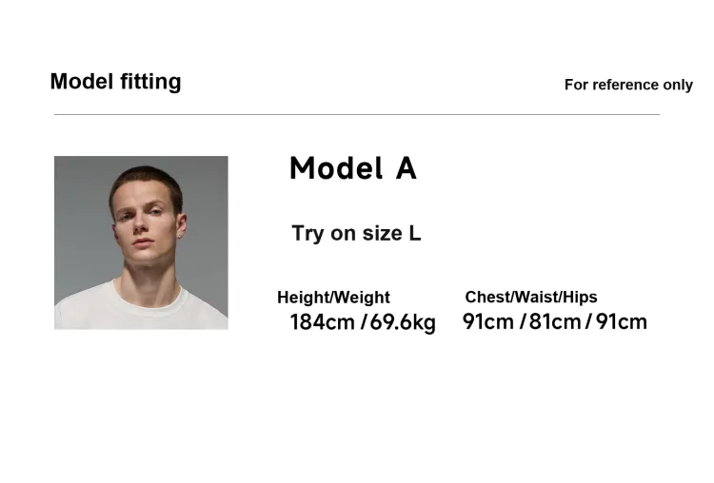714x483 pixels.
Task: Click the 184cm height value
Action: (x=323, y=322)
